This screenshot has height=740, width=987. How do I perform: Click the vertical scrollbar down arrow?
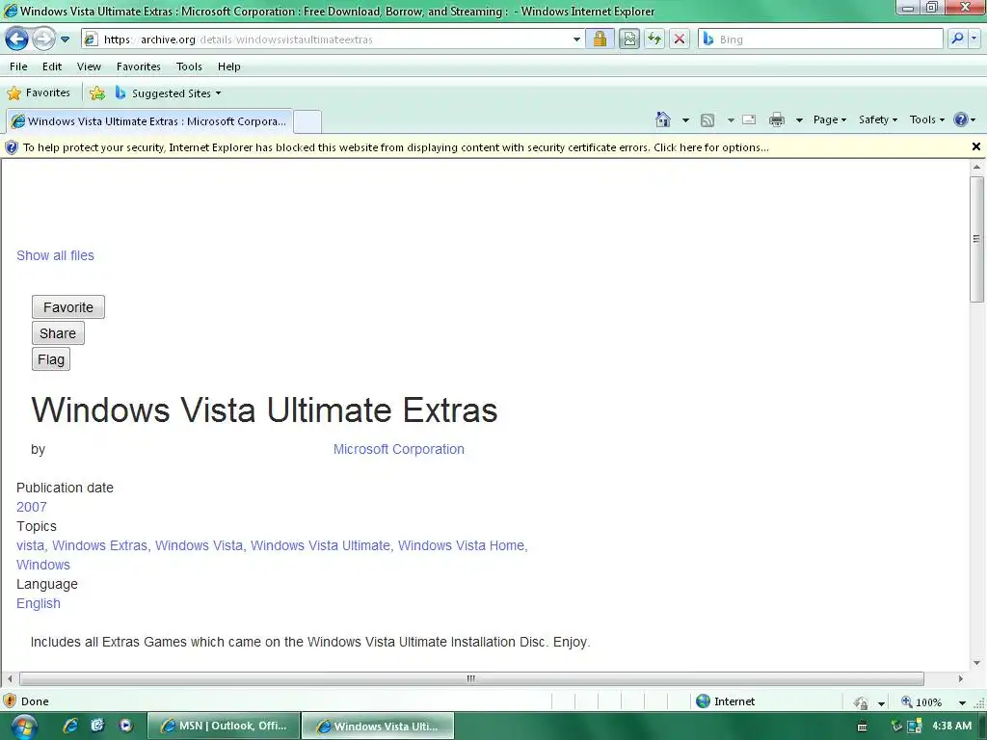[x=977, y=663]
